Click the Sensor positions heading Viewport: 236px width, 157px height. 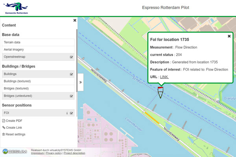tap(17, 105)
